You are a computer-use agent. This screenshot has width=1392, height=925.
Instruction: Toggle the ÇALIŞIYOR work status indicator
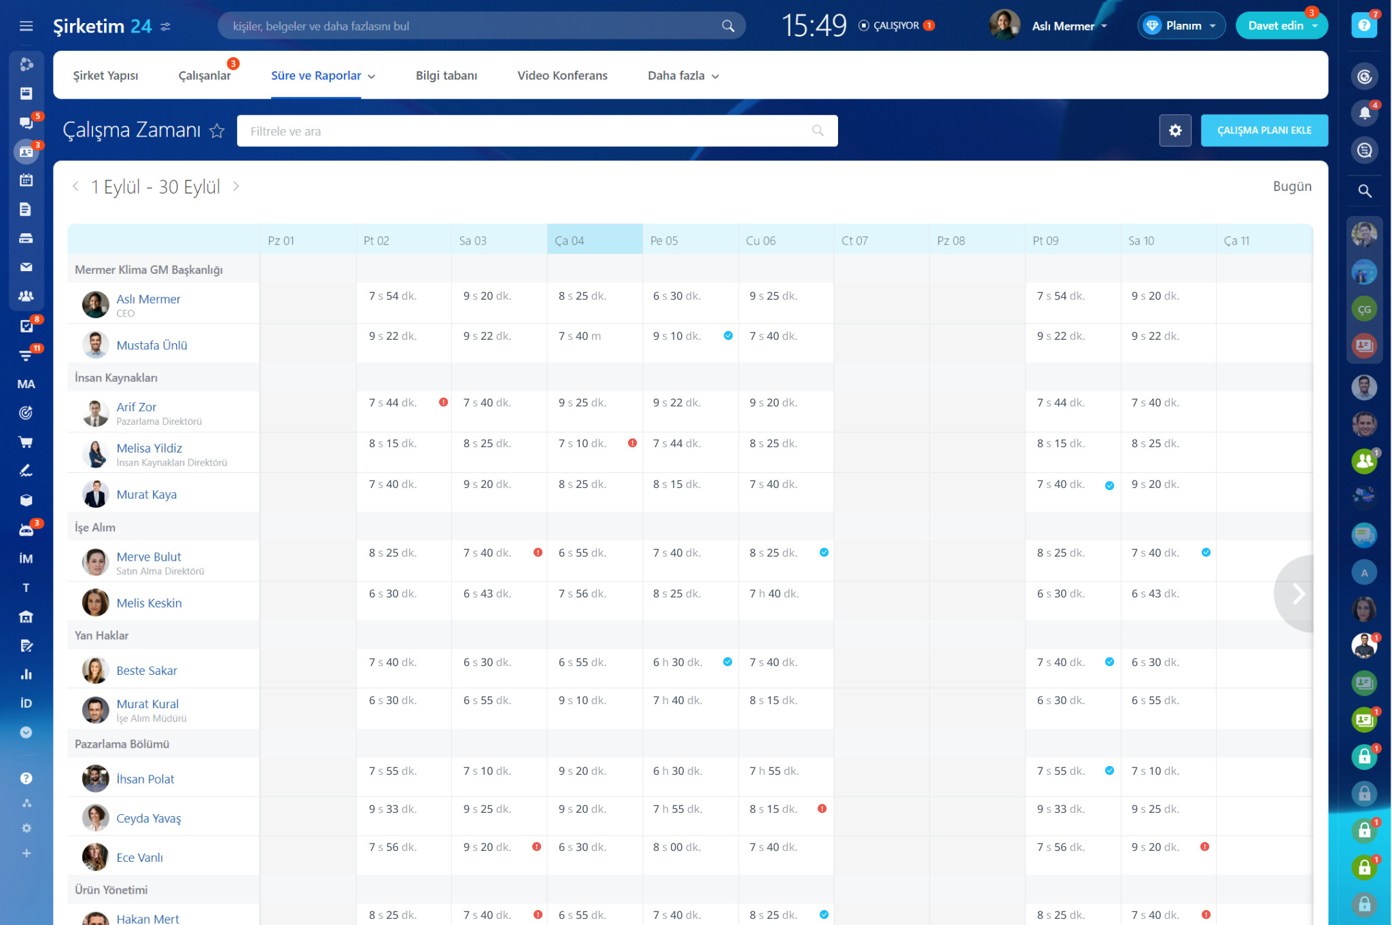point(896,26)
